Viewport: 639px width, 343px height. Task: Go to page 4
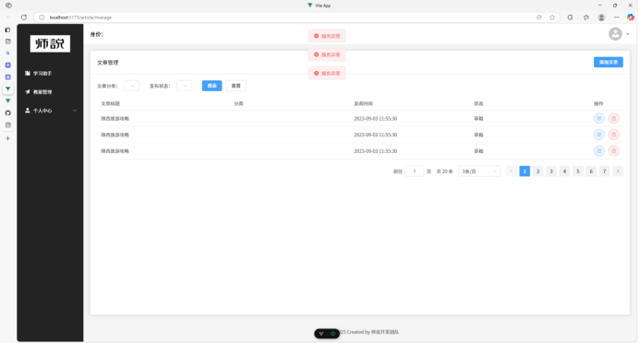point(564,171)
